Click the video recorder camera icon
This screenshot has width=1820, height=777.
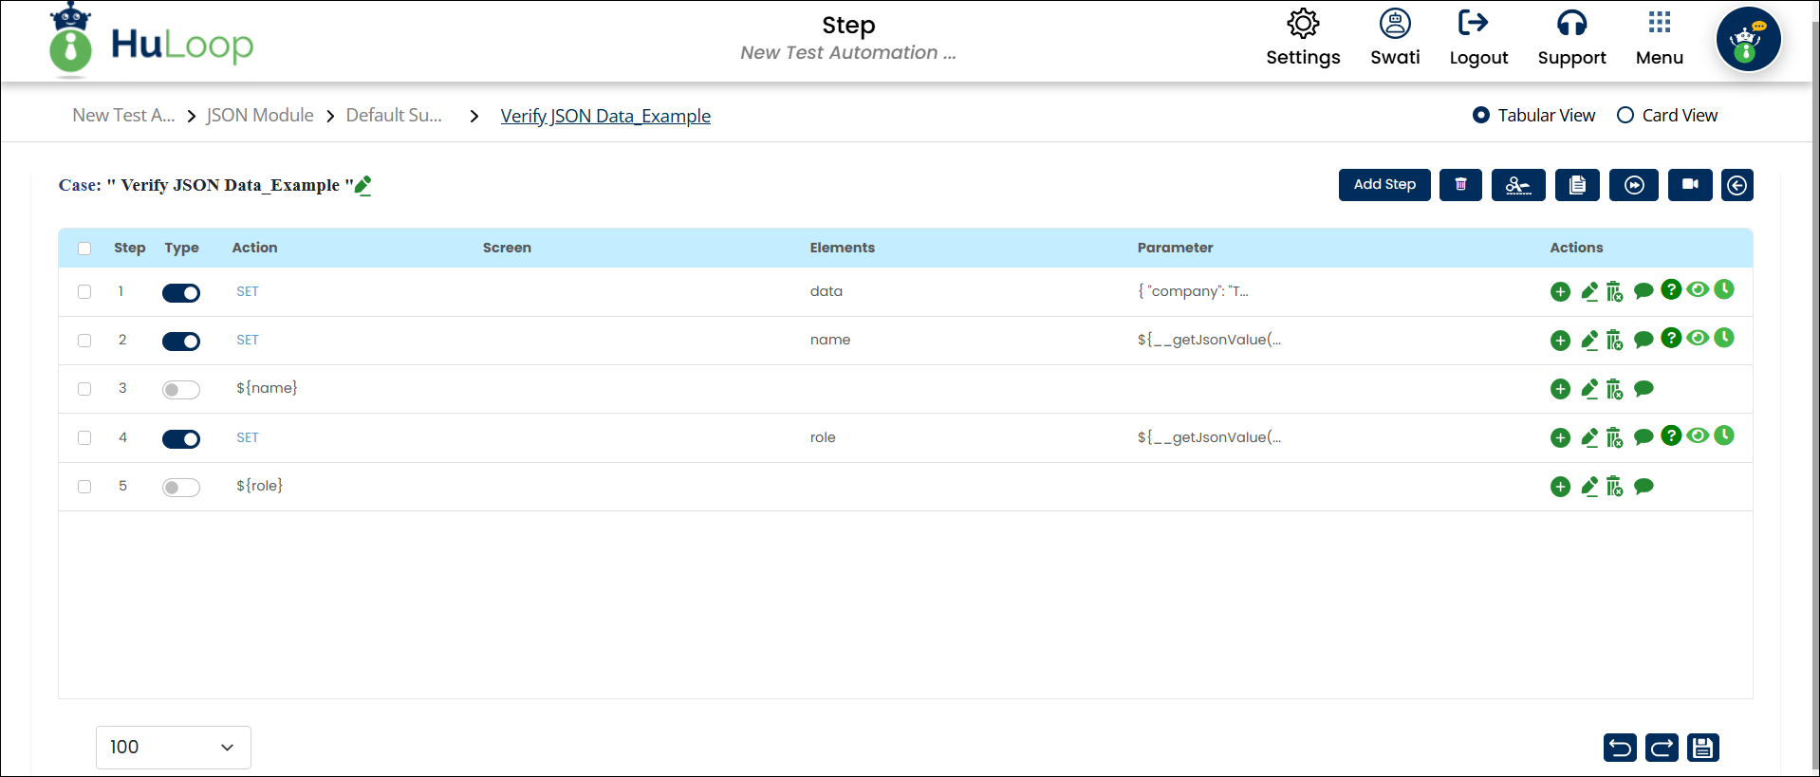click(1689, 185)
